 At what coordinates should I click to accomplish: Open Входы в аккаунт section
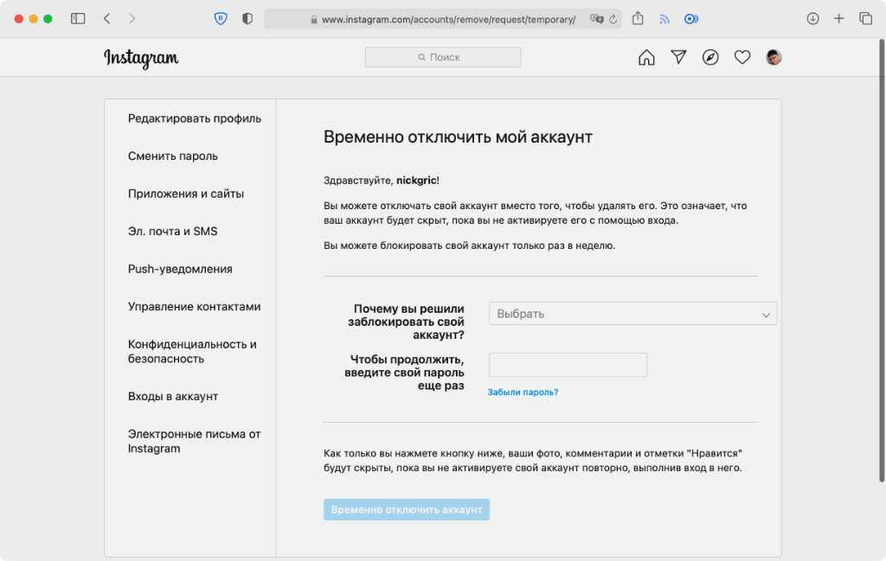point(173,396)
